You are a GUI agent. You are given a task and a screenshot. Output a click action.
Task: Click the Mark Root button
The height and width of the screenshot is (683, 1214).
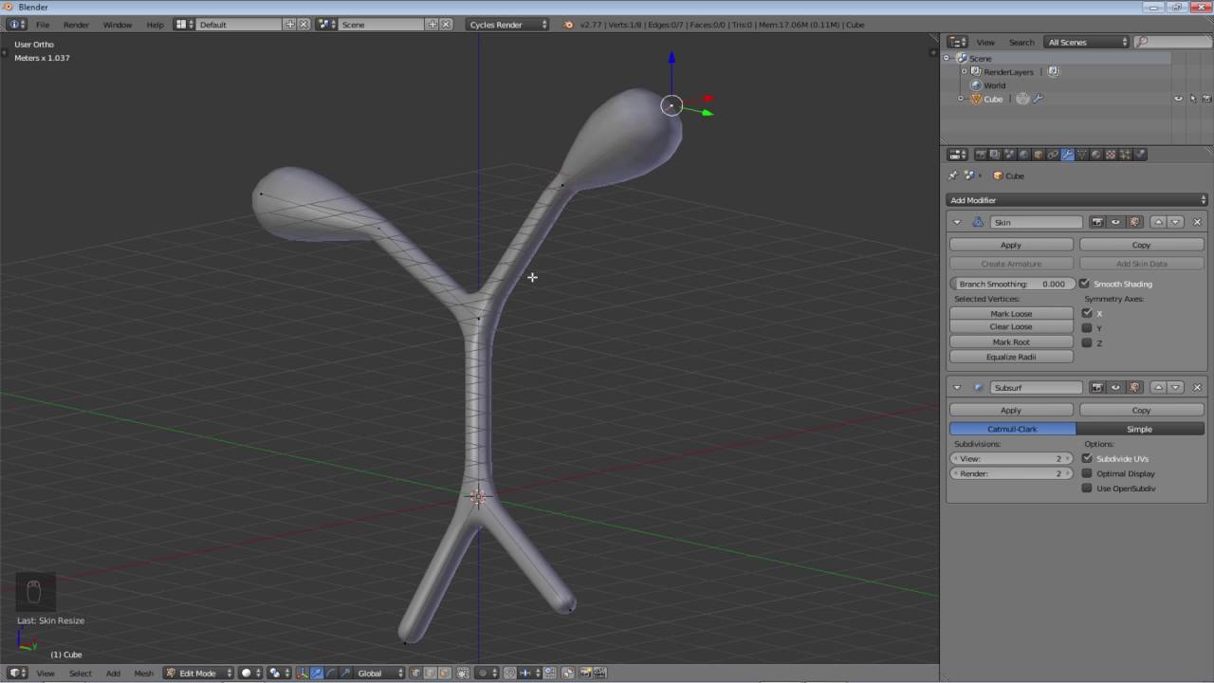[1011, 341]
